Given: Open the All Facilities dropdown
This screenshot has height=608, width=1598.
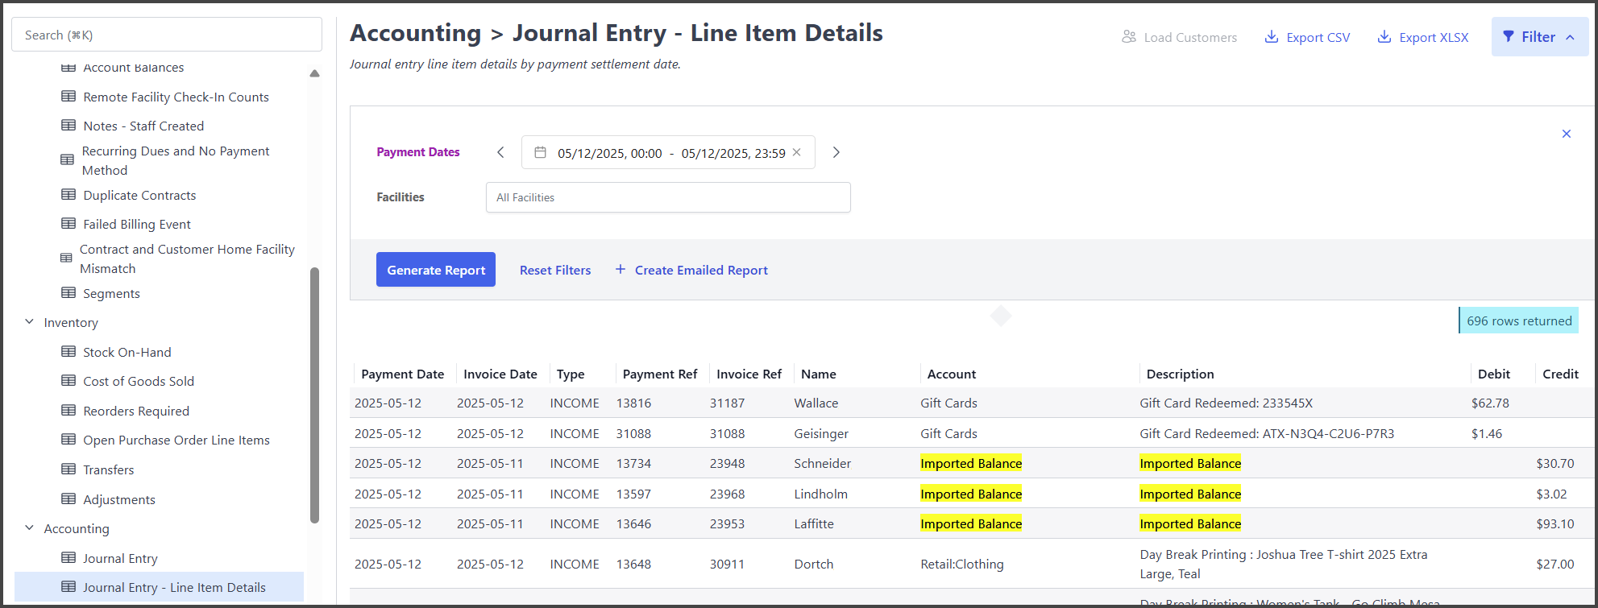Looking at the screenshot, I should [667, 197].
